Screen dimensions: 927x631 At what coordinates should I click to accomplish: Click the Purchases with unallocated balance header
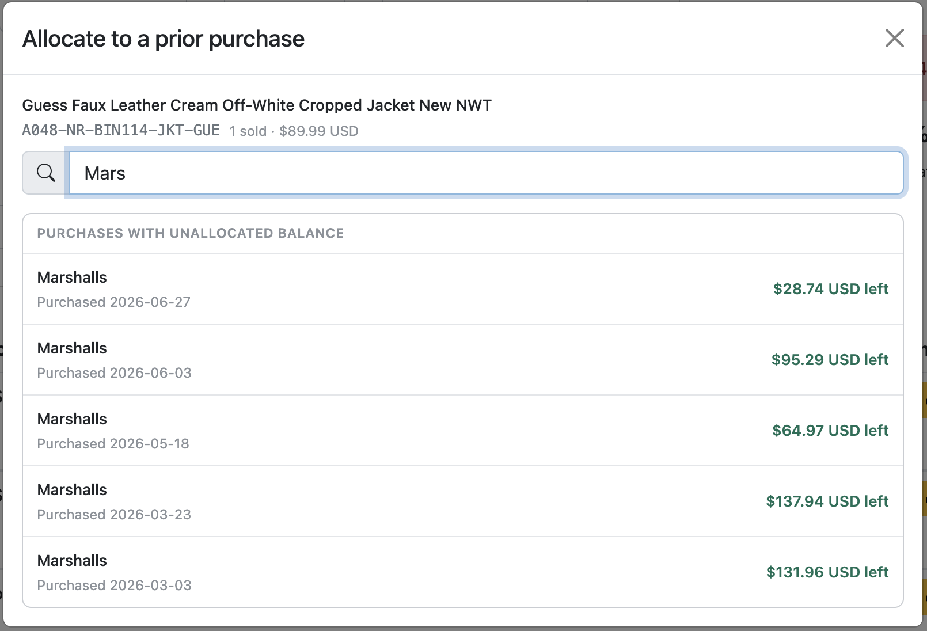click(191, 233)
